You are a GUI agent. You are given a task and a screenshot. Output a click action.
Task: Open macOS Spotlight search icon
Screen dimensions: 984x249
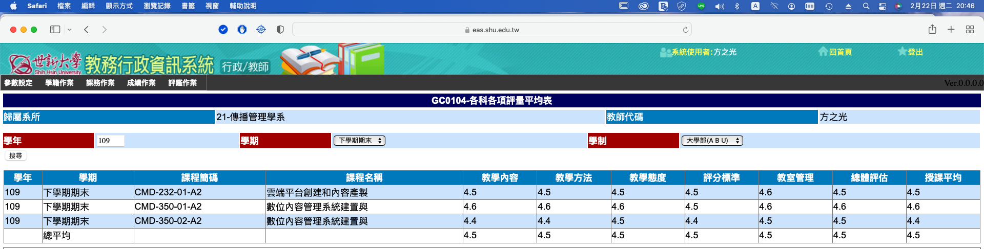coord(866,6)
